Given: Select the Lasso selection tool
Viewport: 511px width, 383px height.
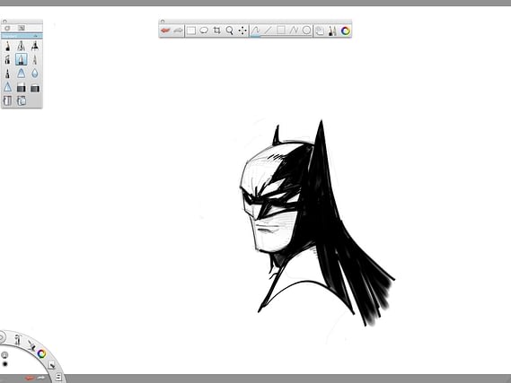Looking at the screenshot, I should [204, 30].
